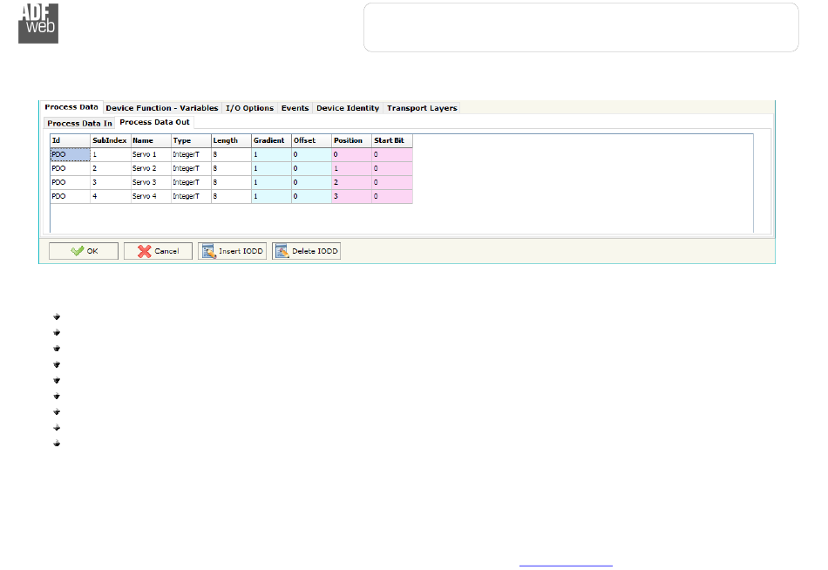The width and height of the screenshot is (828, 570).
Task: Click the green checkmark OK button
Action: [83, 251]
